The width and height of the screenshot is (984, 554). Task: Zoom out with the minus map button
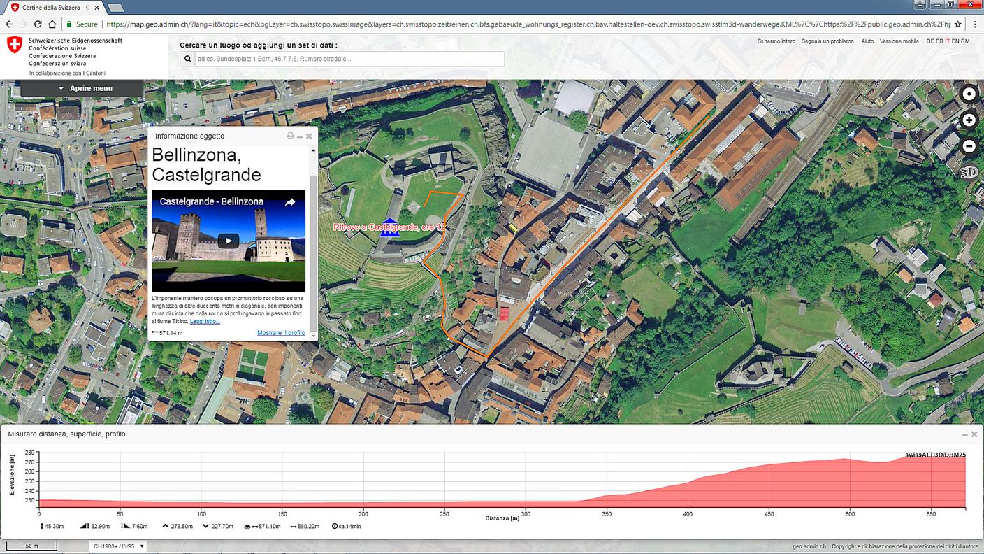[x=969, y=146]
